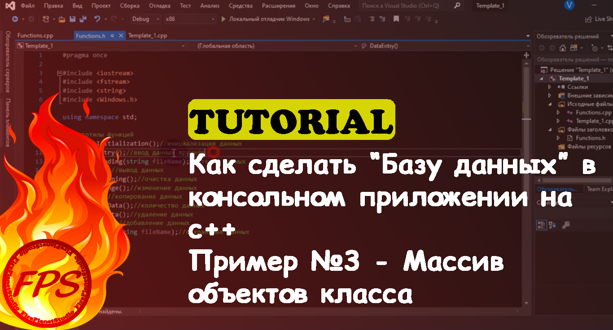The width and height of the screenshot is (613, 330).
Task: Expand the Functions.h tree node
Action: click(x=558, y=138)
